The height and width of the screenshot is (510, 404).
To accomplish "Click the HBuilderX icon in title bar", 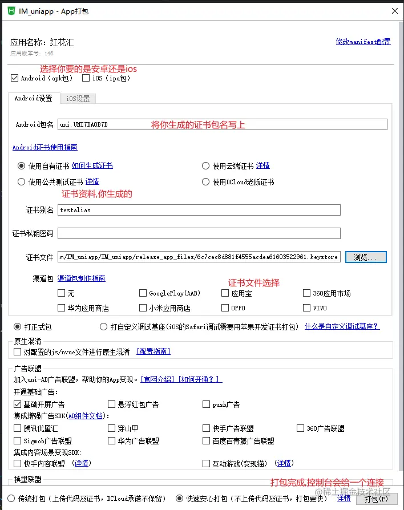I will pyautogui.click(x=11, y=11).
